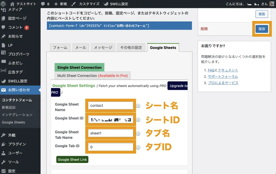This screenshot has width=276, height=174.
Task: Open the その他の設定 tab
Action: pos(131,47)
